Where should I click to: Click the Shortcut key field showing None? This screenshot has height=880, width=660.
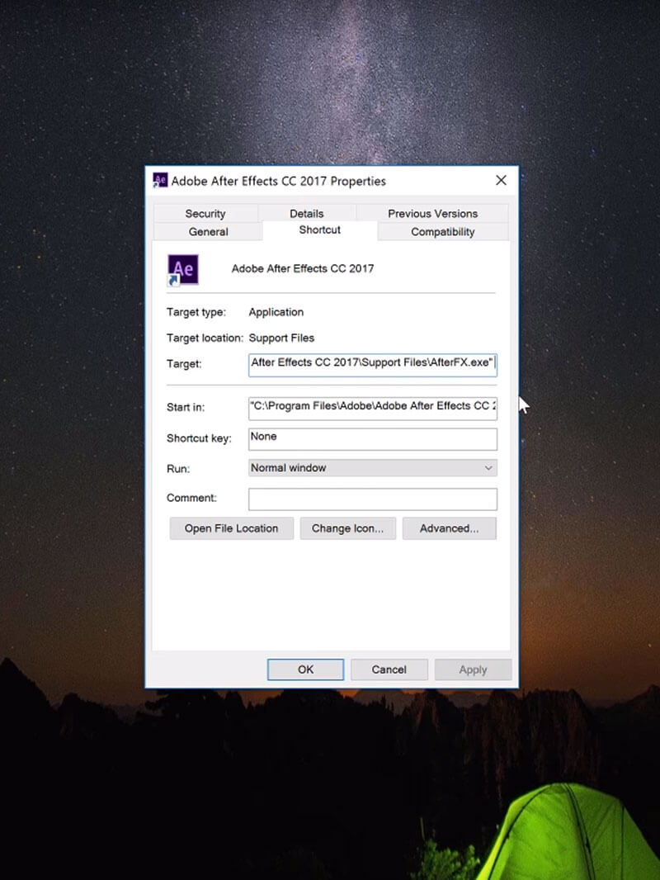[x=372, y=438]
